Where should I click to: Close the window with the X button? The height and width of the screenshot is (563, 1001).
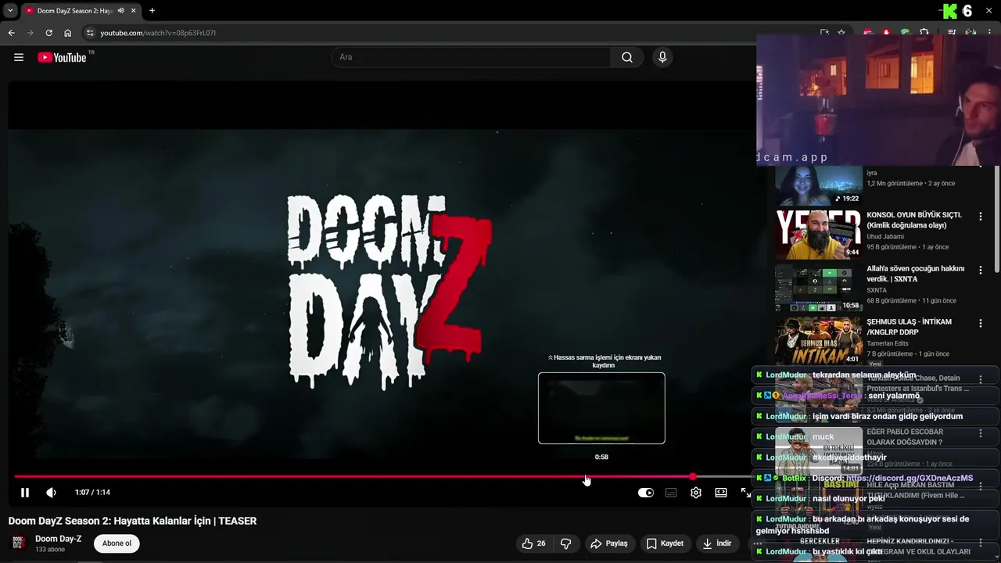tap(988, 11)
